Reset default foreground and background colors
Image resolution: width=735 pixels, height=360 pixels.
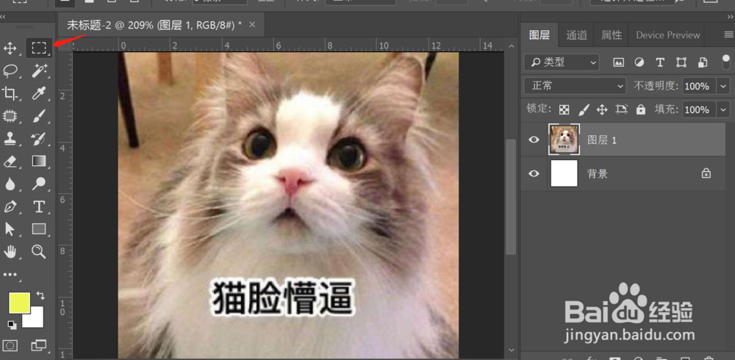pos(12,325)
